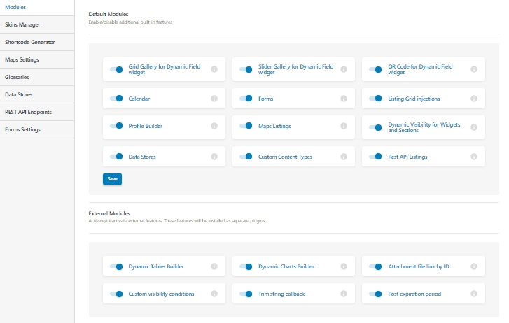Toggle off Custom Content Types module
509x323 pixels.
click(x=246, y=157)
